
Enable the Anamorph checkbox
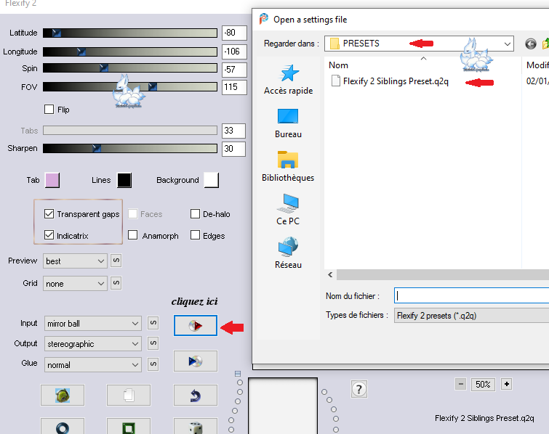click(132, 235)
